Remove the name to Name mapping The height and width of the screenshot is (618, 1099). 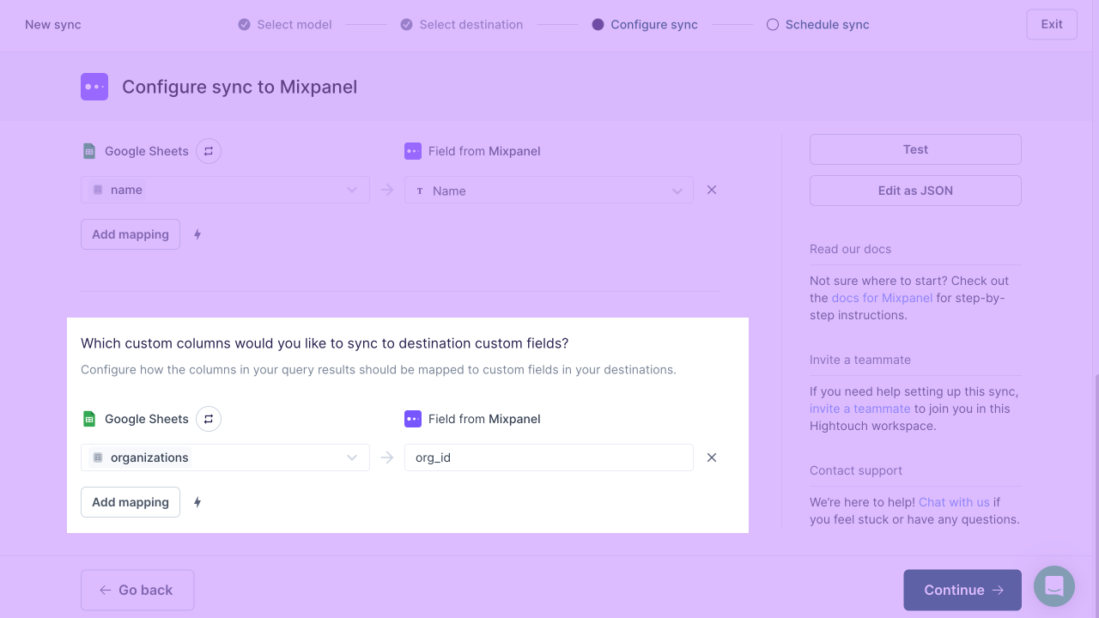pos(712,190)
